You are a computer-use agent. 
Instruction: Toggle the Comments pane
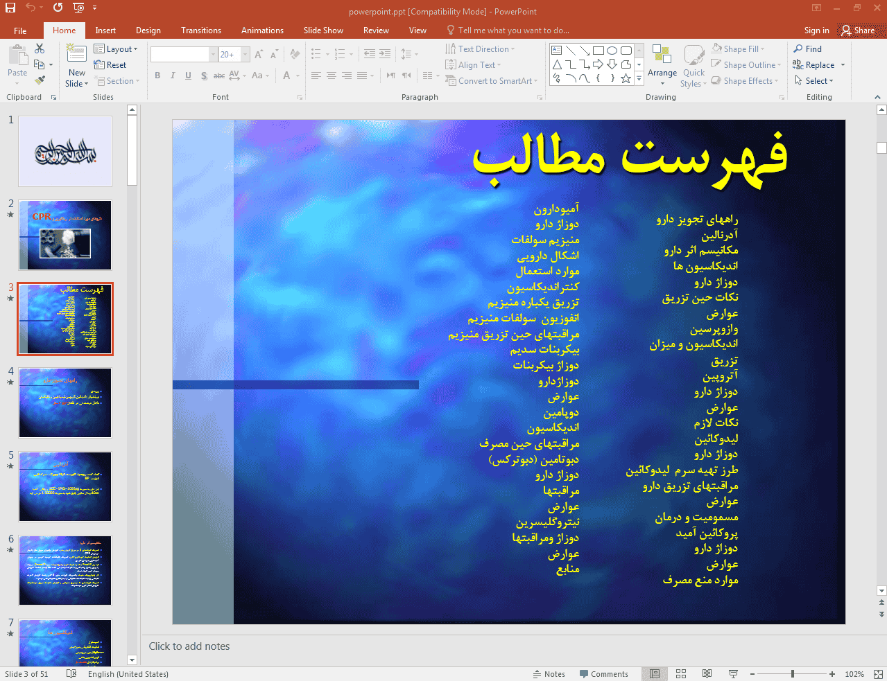(603, 674)
